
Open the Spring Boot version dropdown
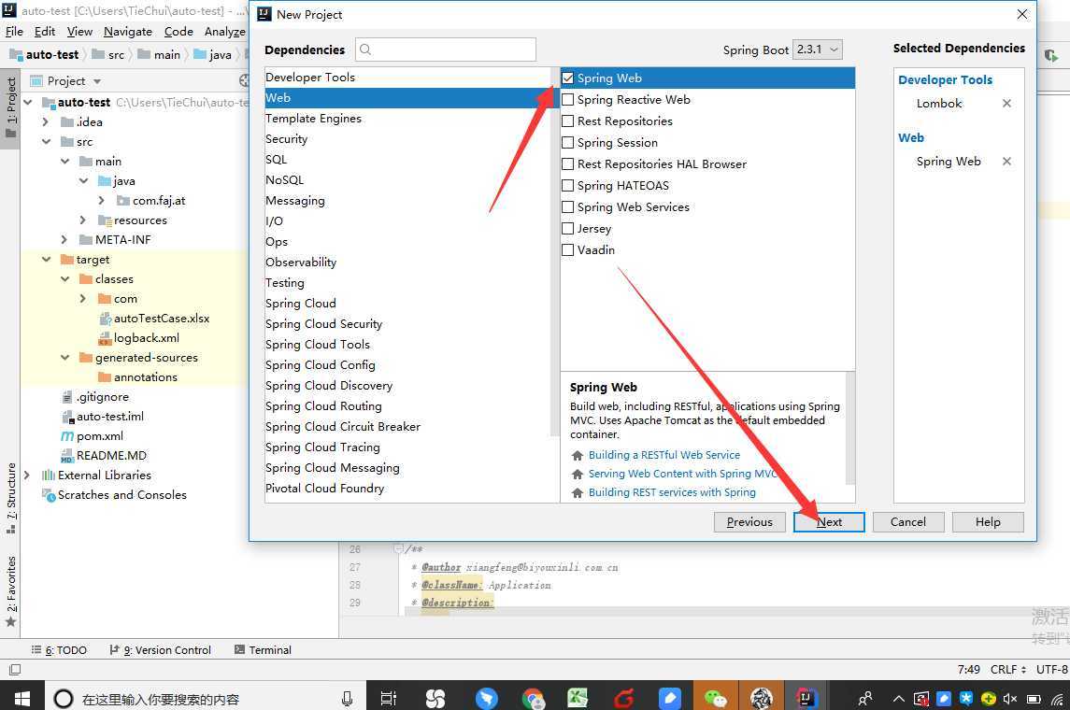pos(818,50)
